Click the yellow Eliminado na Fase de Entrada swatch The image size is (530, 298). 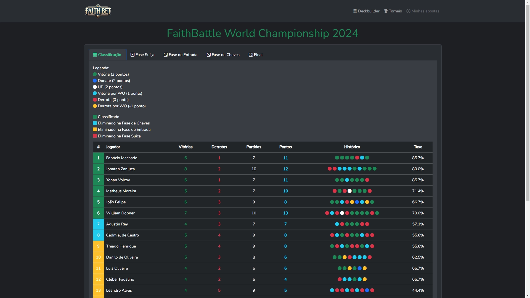[x=95, y=129]
